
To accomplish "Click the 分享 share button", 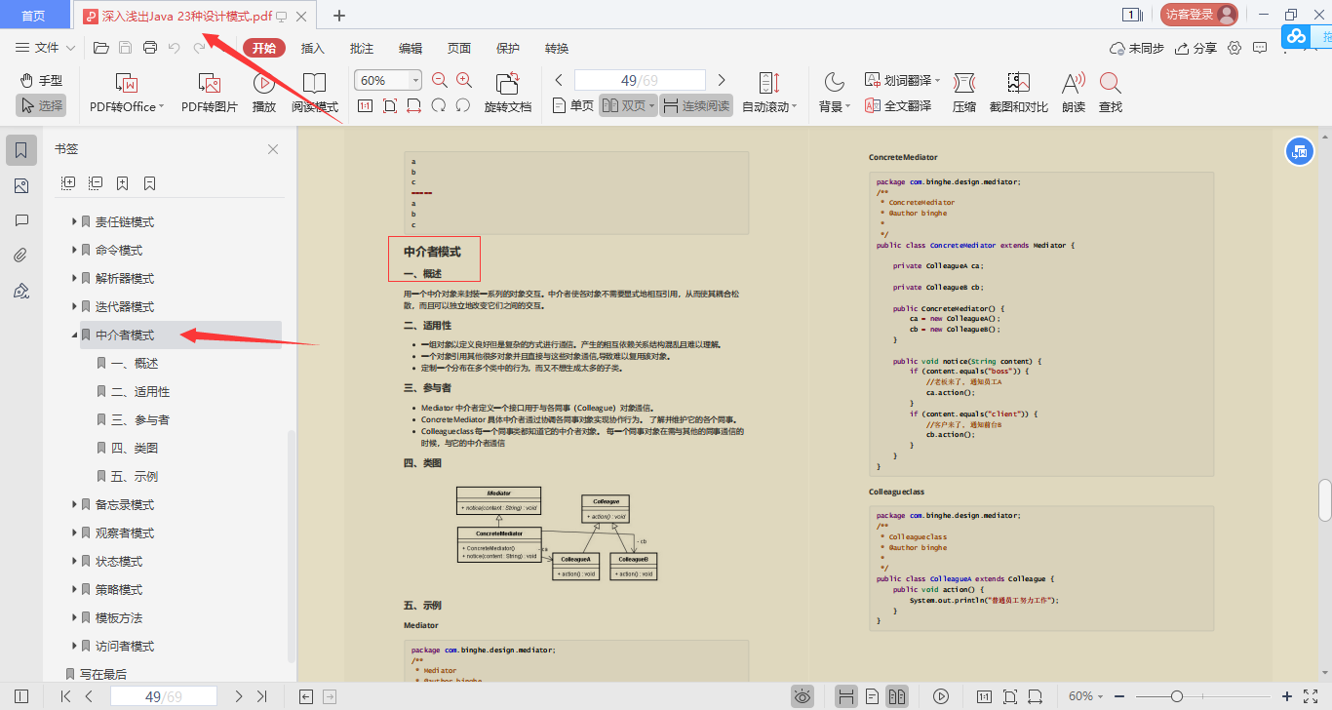I will [x=1196, y=48].
